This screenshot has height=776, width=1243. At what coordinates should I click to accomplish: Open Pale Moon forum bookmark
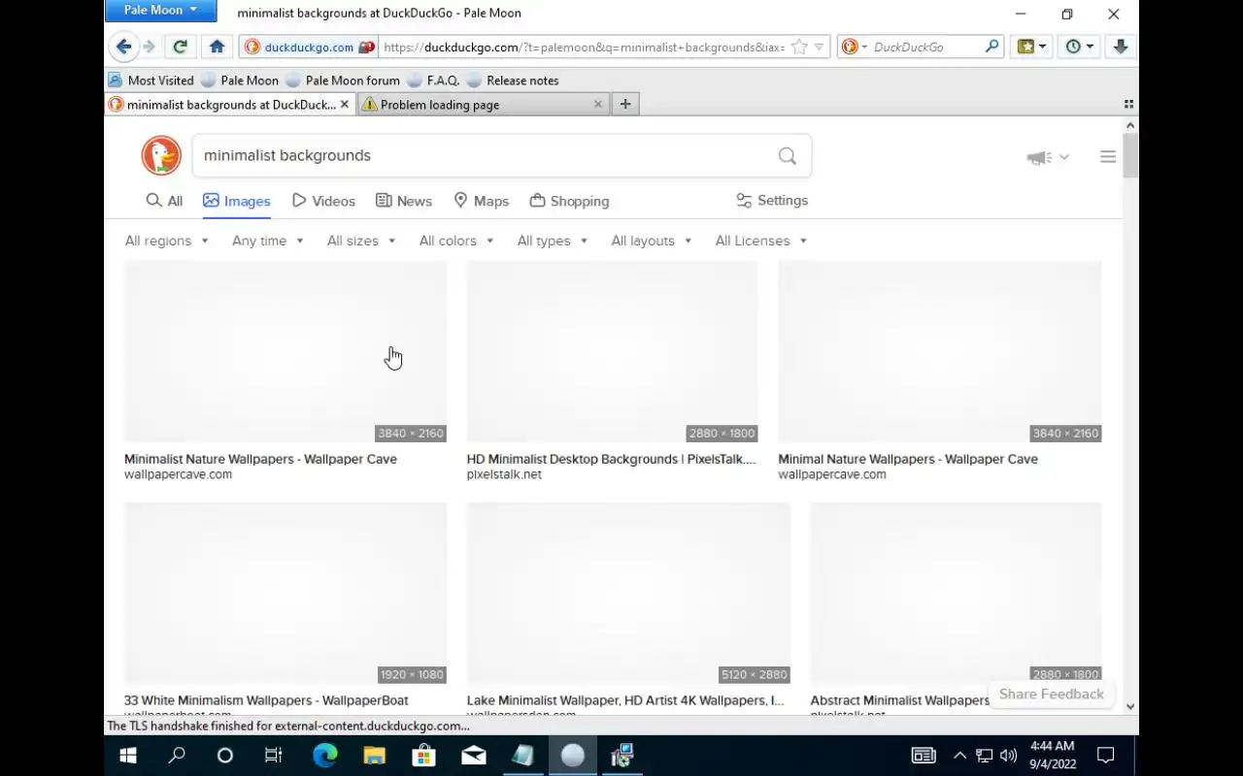pos(343,81)
